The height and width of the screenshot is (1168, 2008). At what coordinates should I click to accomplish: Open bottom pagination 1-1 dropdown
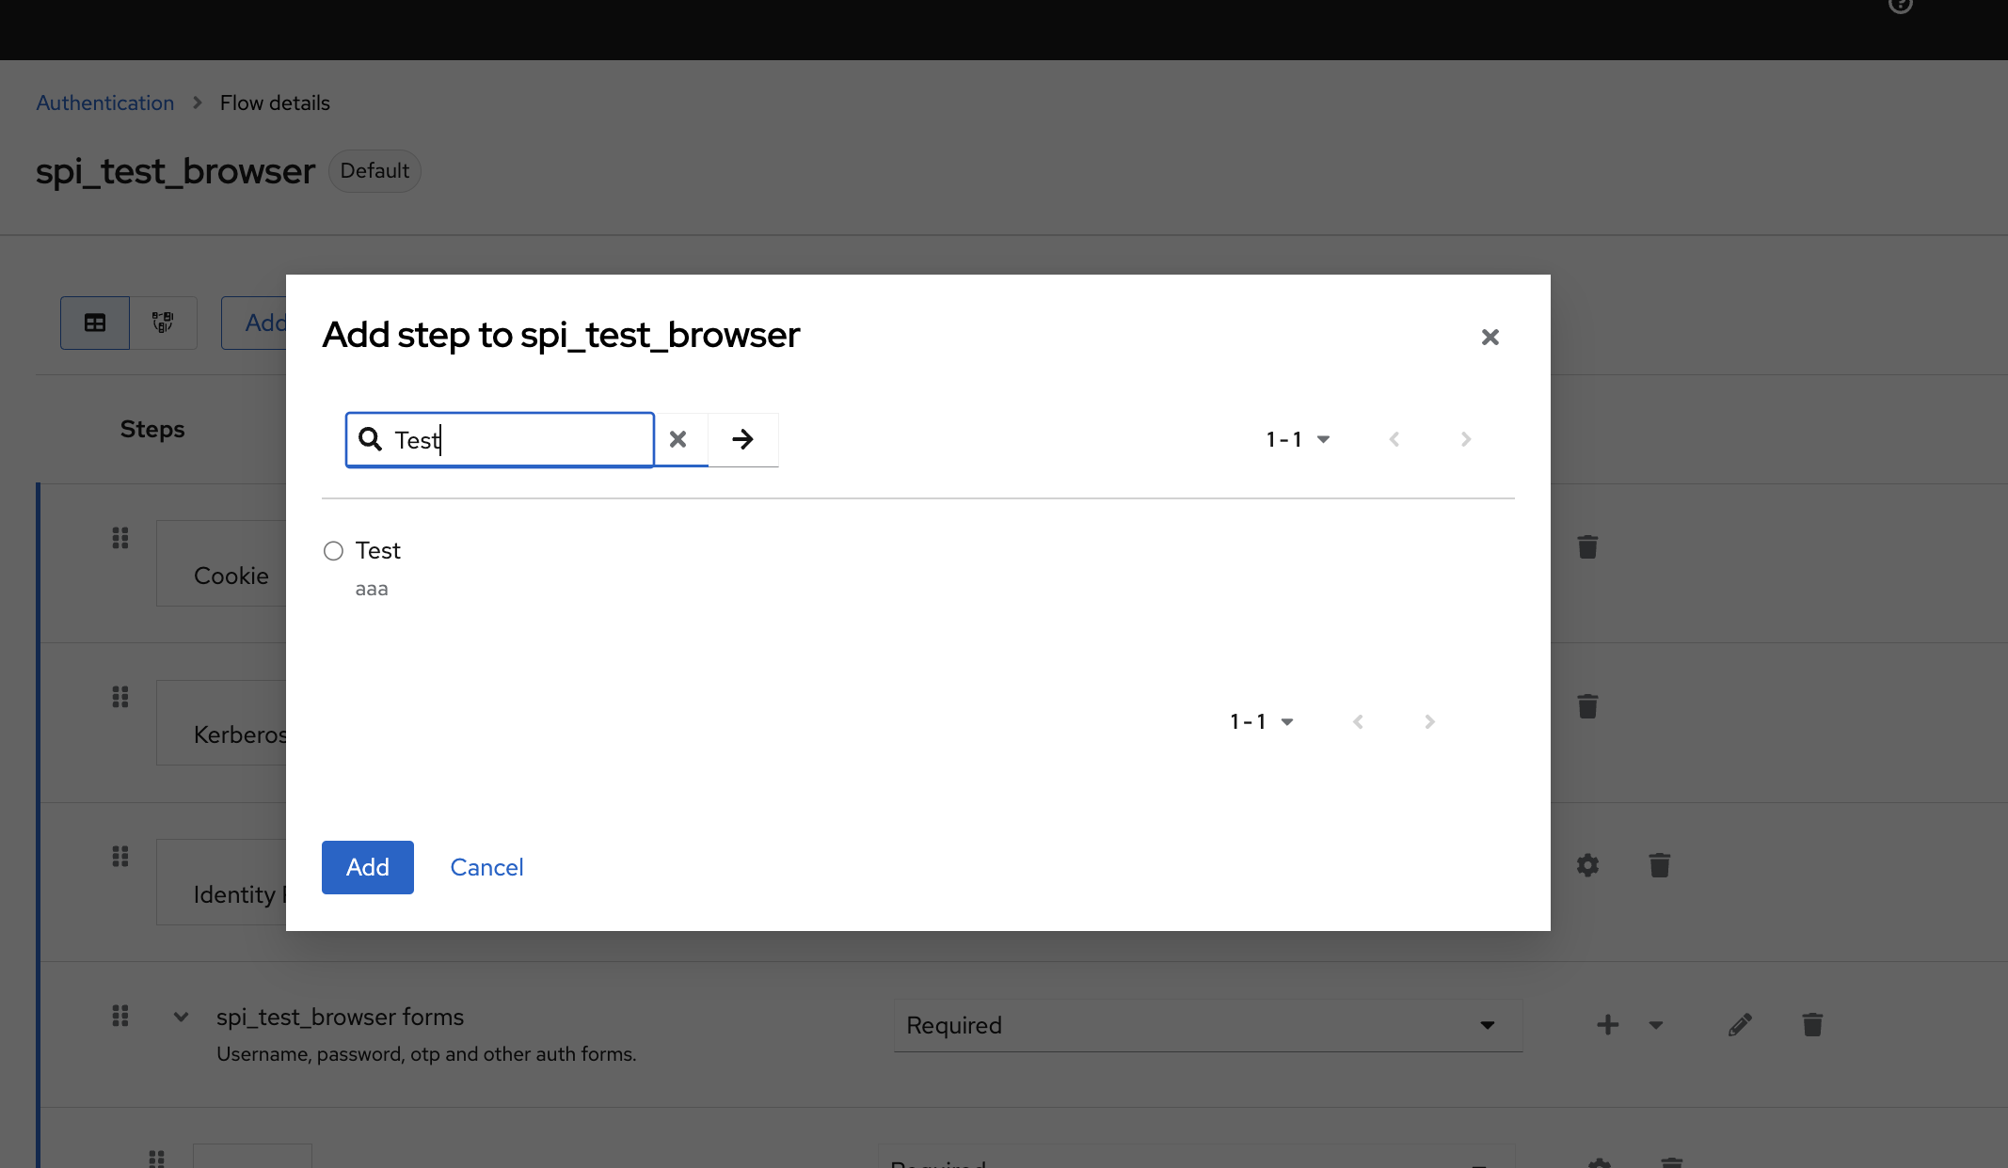(1262, 721)
